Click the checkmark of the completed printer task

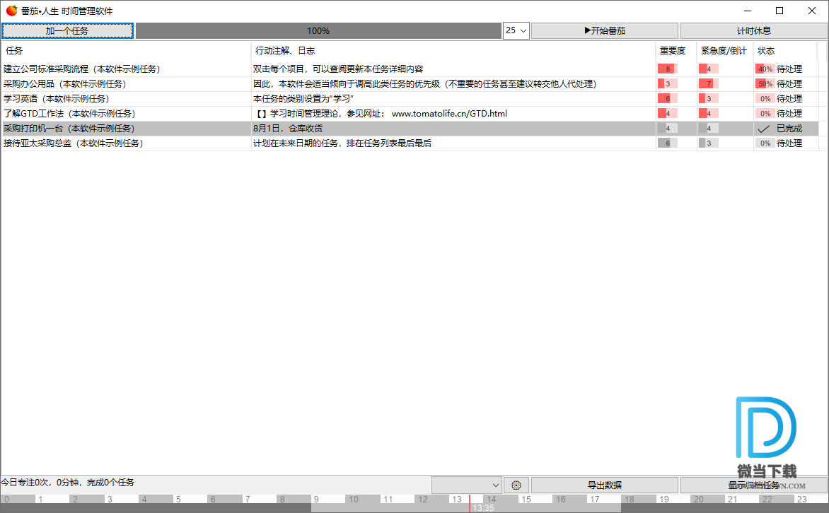tap(763, 129)
